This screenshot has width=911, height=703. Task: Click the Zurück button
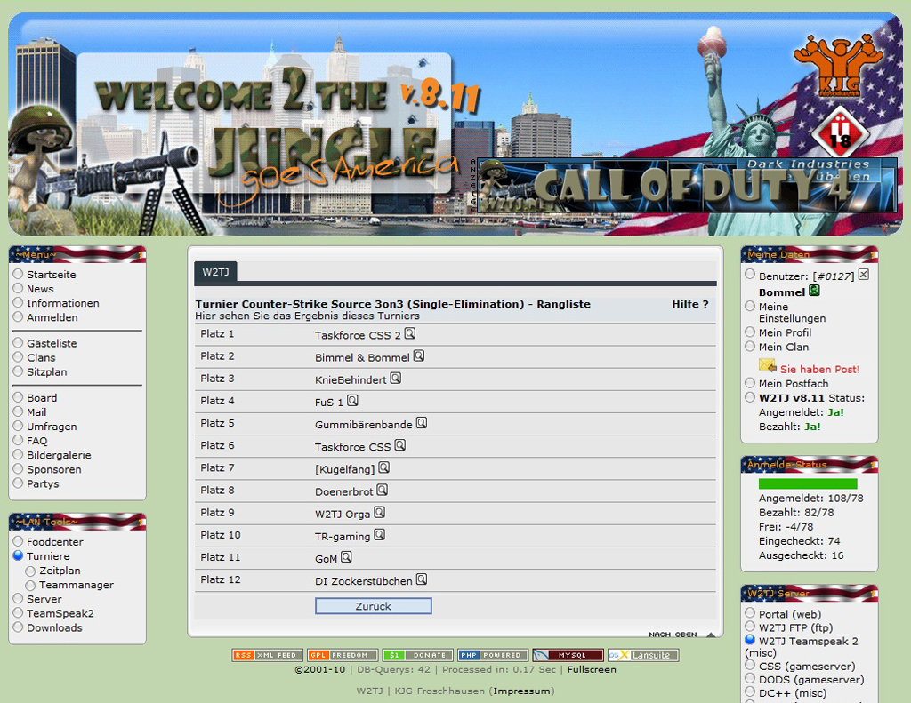tap(374, 606)
